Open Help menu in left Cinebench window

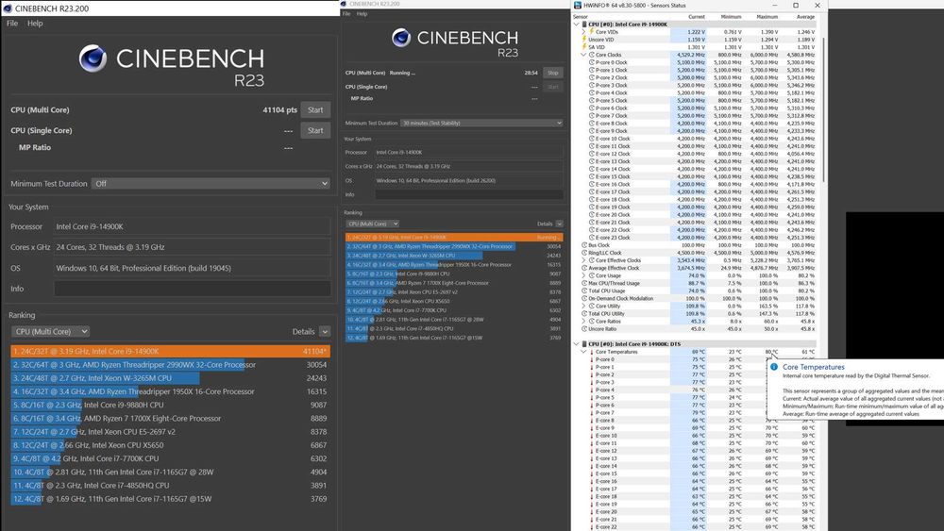point(35,24)
